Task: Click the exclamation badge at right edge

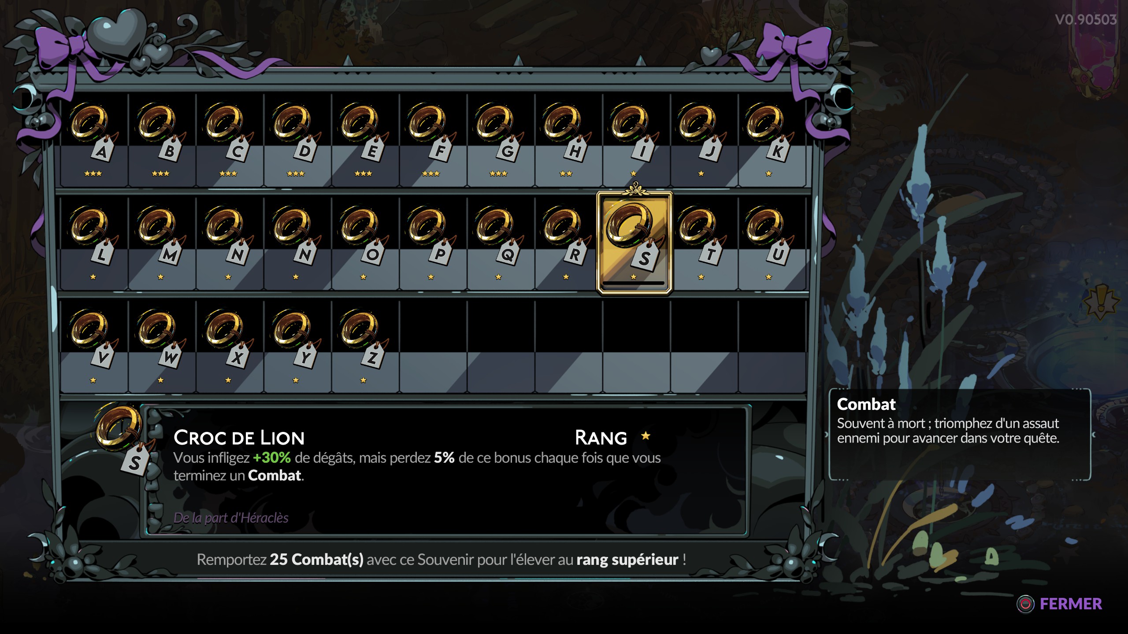Action: (1101, 302)
